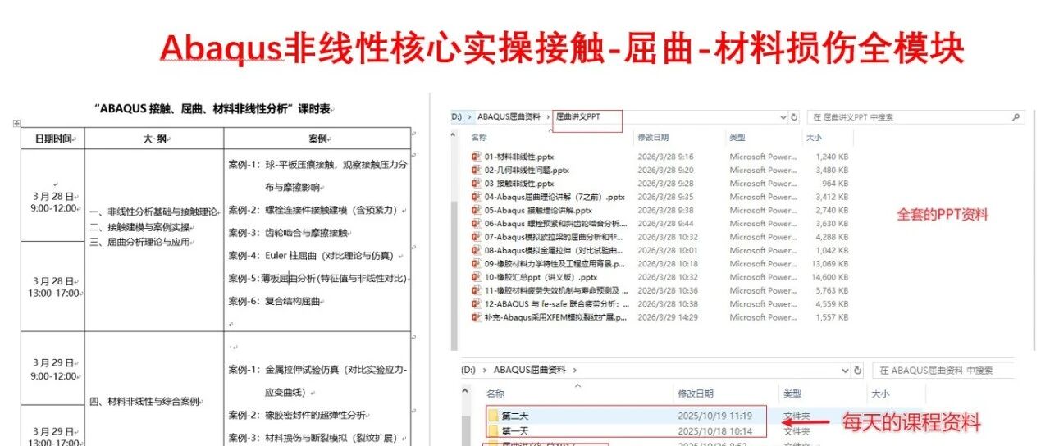The image size is (1050, 446).
Task: Click file name 10-橡胶汇总ppt（讲义版）.pptx
Action: 541,277
